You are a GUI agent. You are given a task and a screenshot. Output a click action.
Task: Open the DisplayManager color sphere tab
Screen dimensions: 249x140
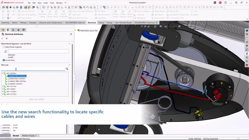point(24,30)
